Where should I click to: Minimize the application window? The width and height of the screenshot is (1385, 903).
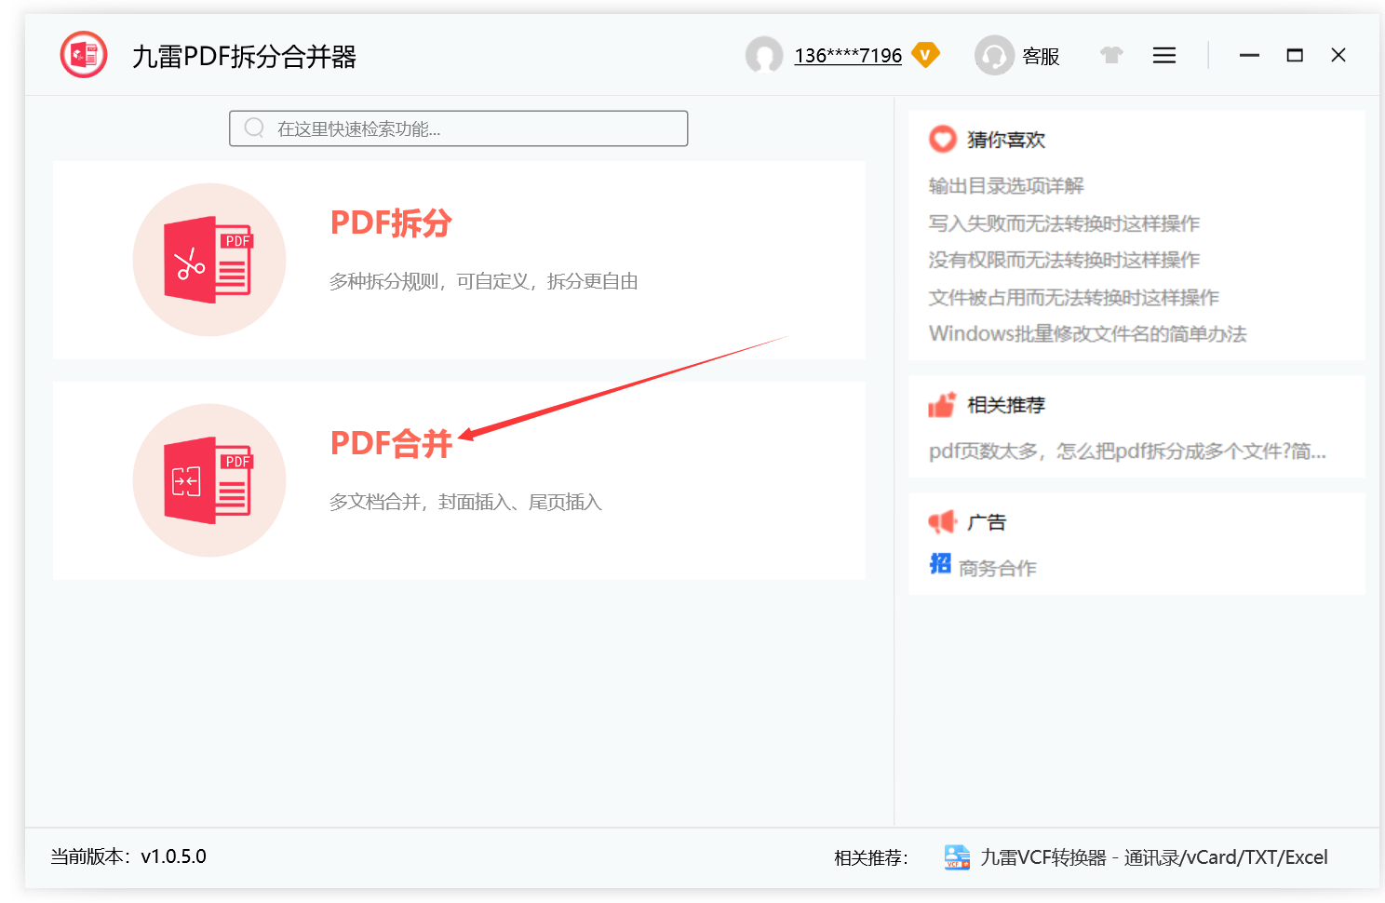(1249, 56)
